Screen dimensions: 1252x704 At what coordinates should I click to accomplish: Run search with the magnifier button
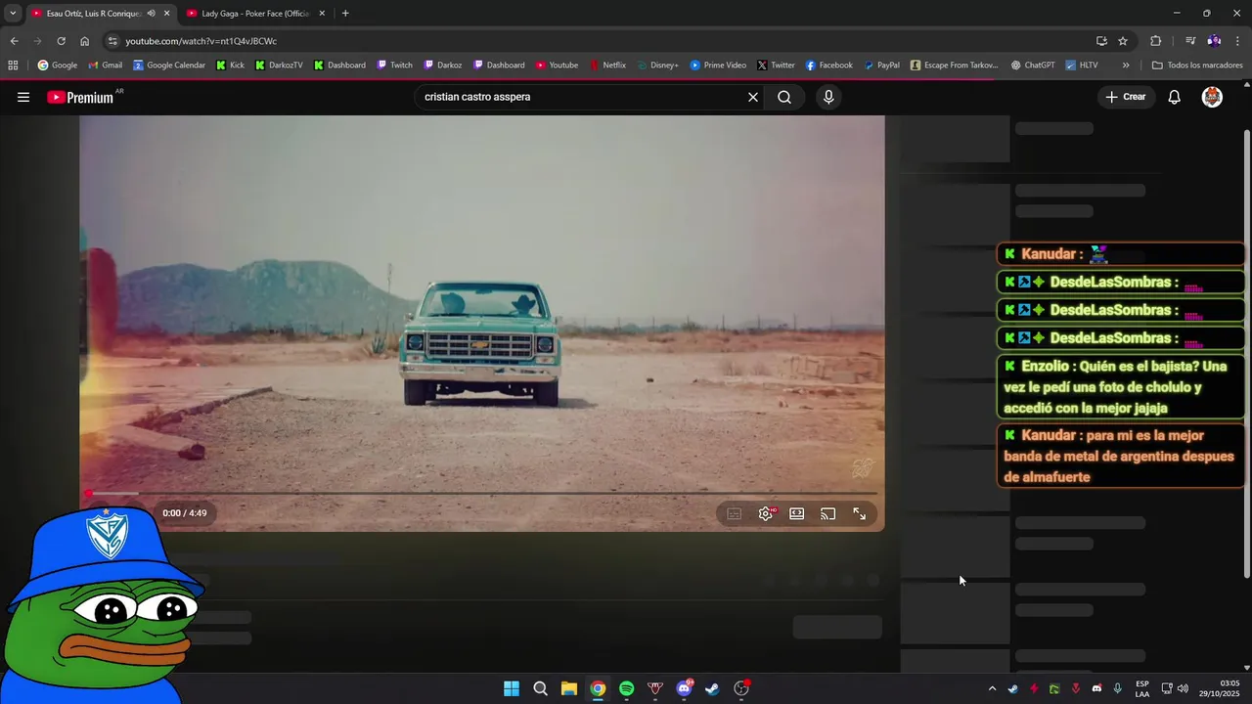pos(784,97)
